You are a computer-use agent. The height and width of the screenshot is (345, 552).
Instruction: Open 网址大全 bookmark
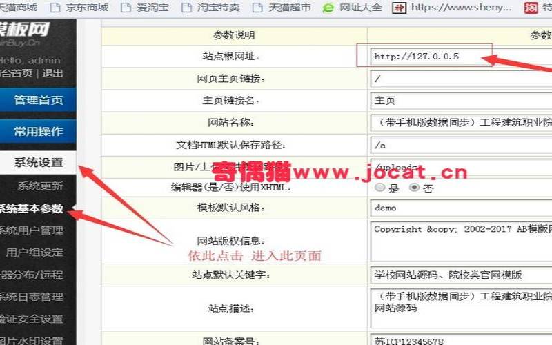tap(352, 7)
